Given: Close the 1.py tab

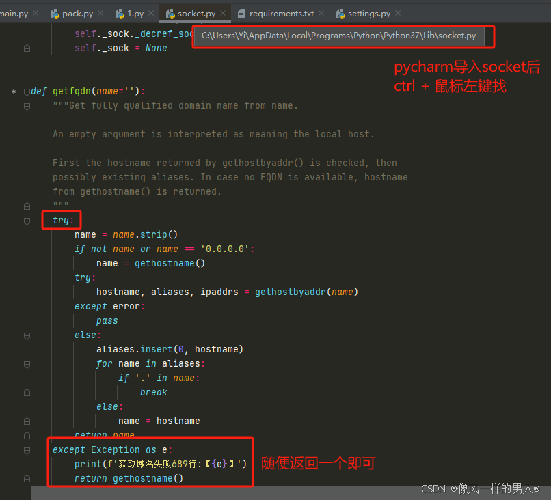Looking at the screenshot, I should [151, 14].
